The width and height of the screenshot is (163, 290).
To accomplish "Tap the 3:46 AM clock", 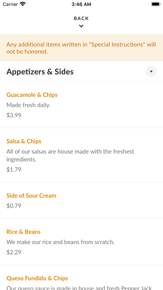I will tap(81, 4).
